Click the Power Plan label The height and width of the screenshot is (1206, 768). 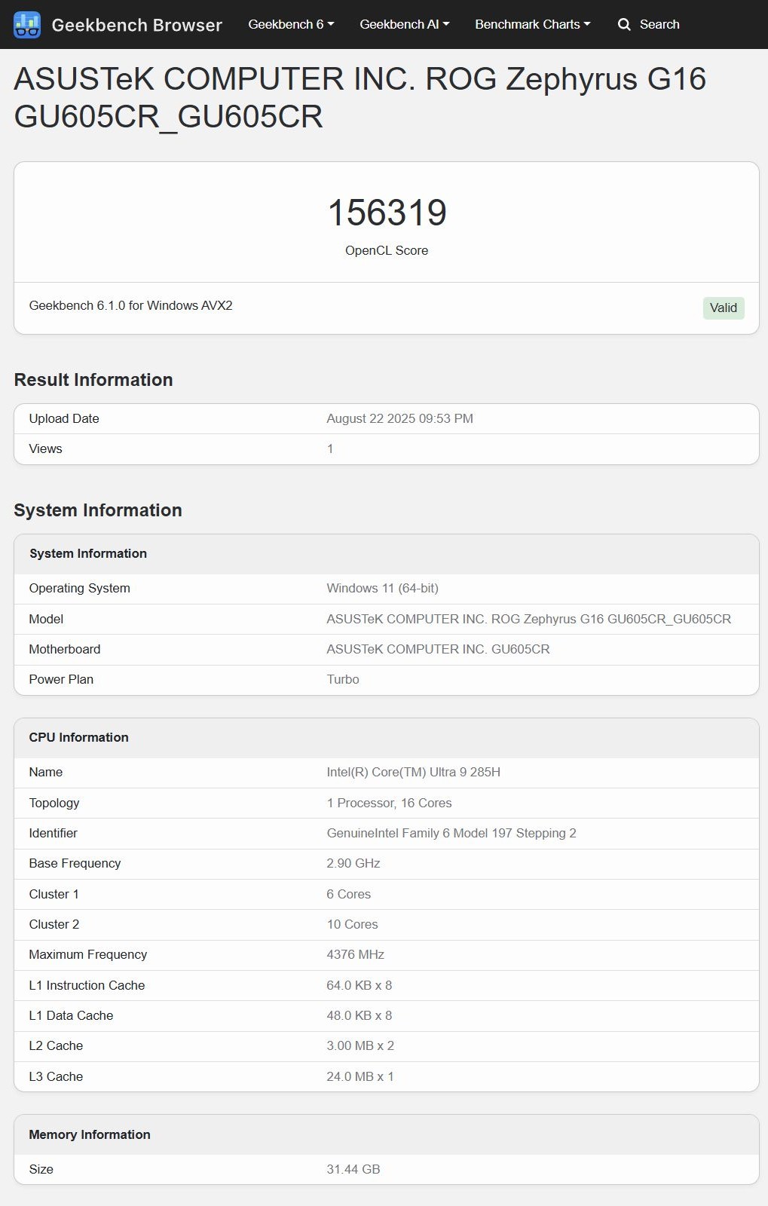pyautogui.click(x=61, y=679)
